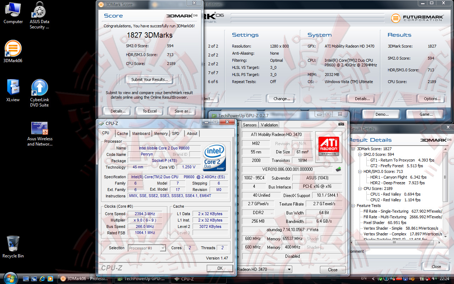This screenshot has height=284, width=454.
Task: Click the Game button in 3DMark06
Action: click(x=426, y=114)
